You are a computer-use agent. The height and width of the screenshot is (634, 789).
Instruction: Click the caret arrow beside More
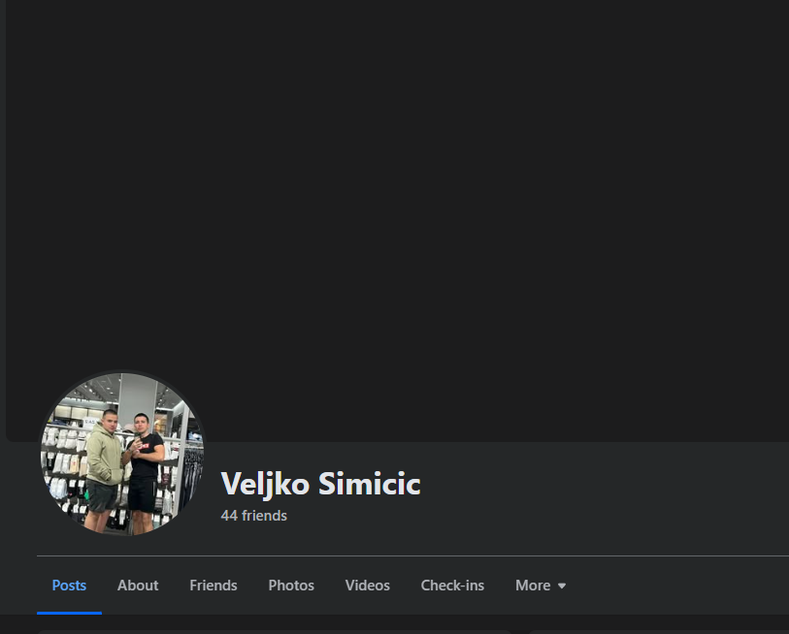562,586
